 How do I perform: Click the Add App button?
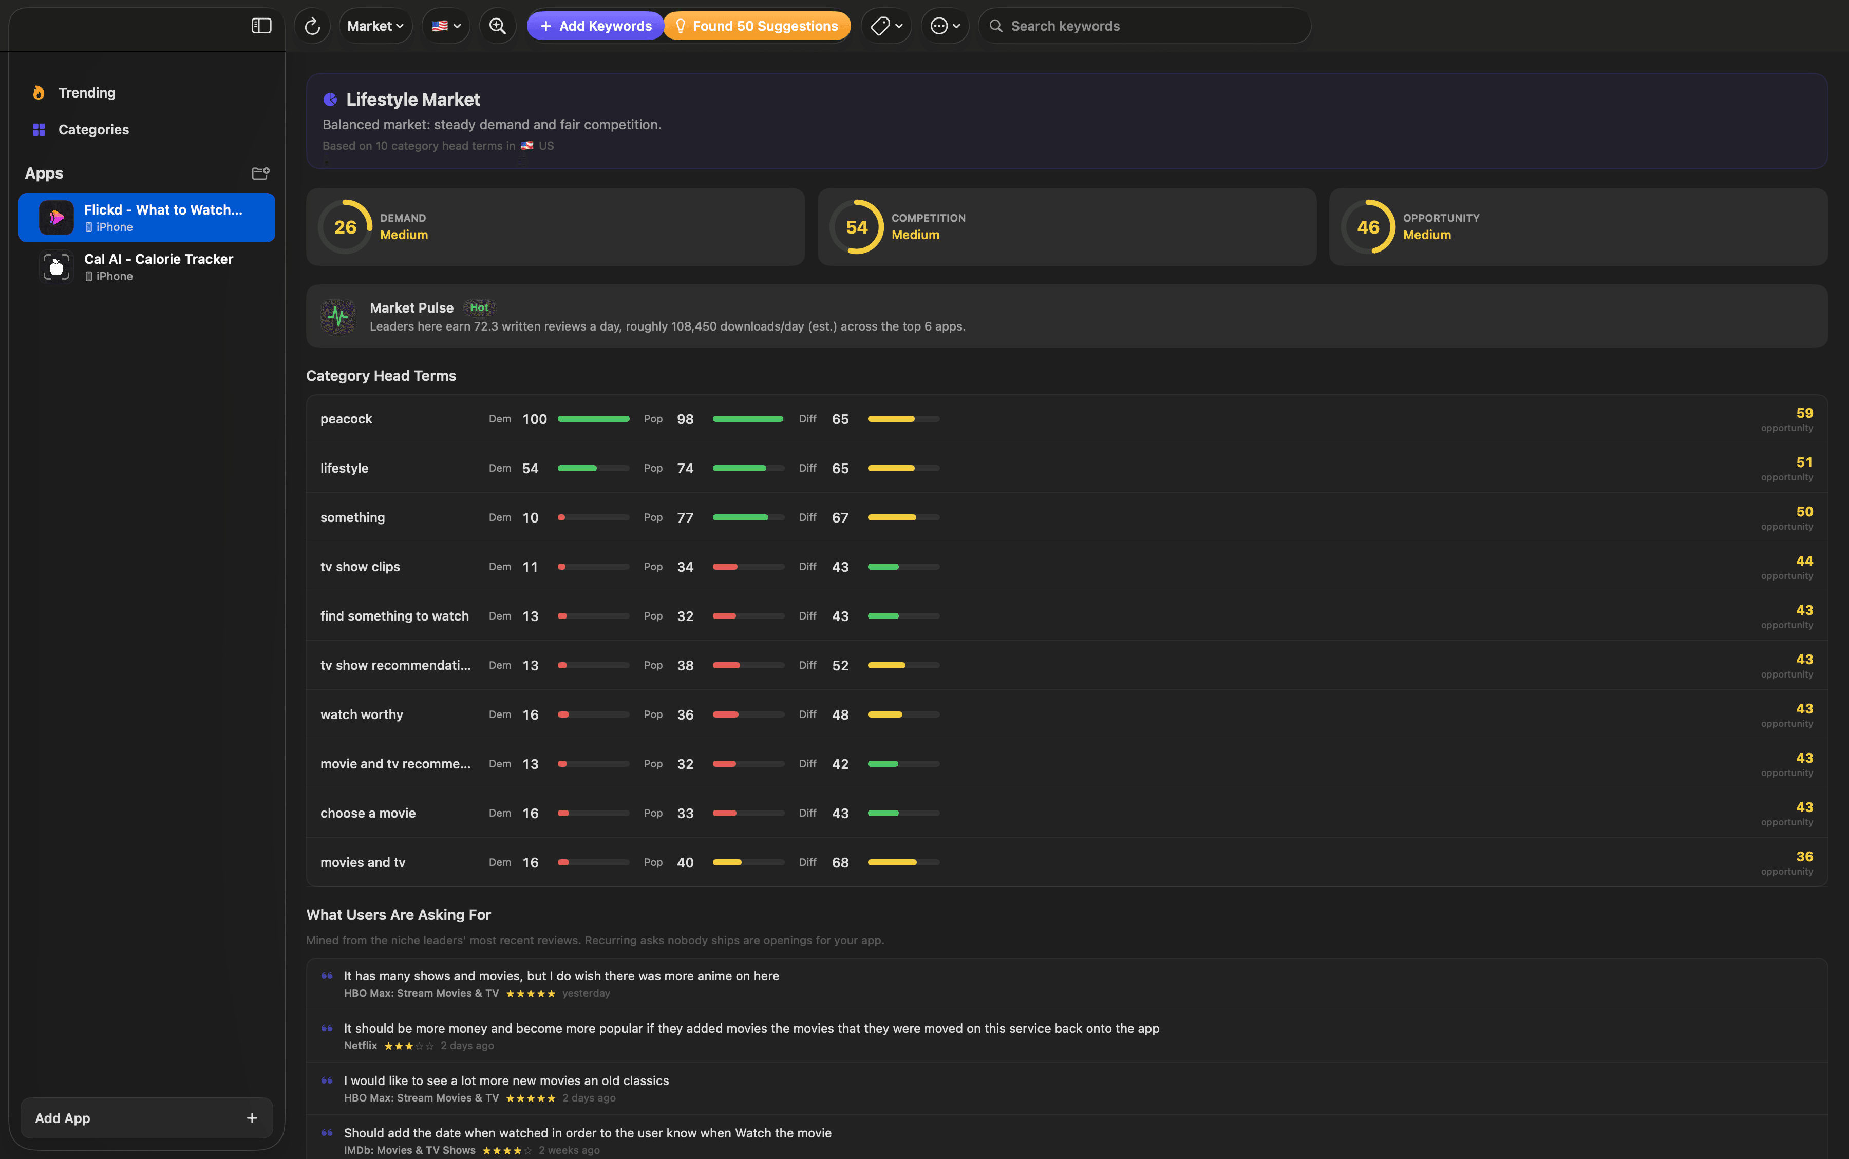point(146,1118)
